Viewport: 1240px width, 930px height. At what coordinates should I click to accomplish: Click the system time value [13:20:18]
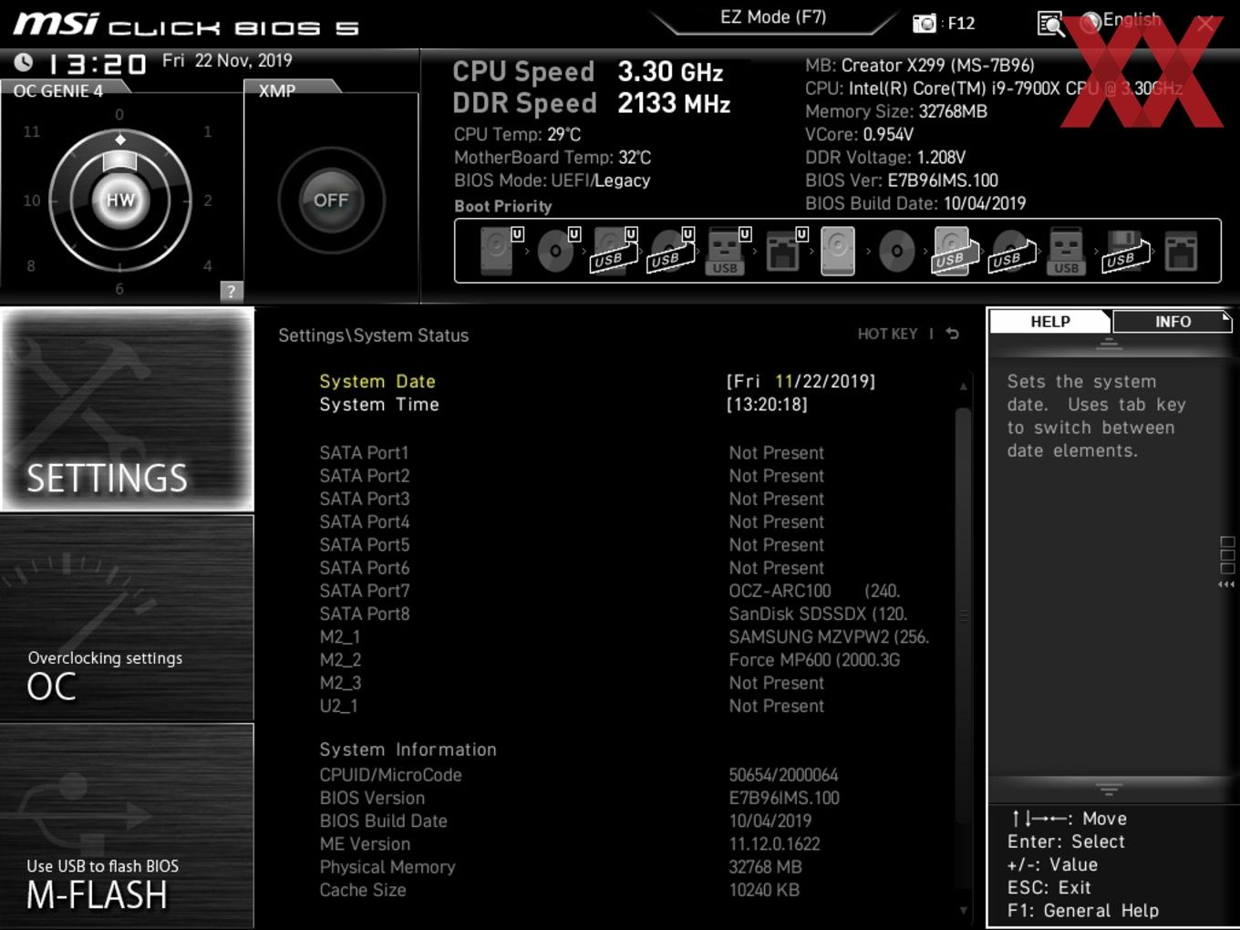tap(767, 404)
